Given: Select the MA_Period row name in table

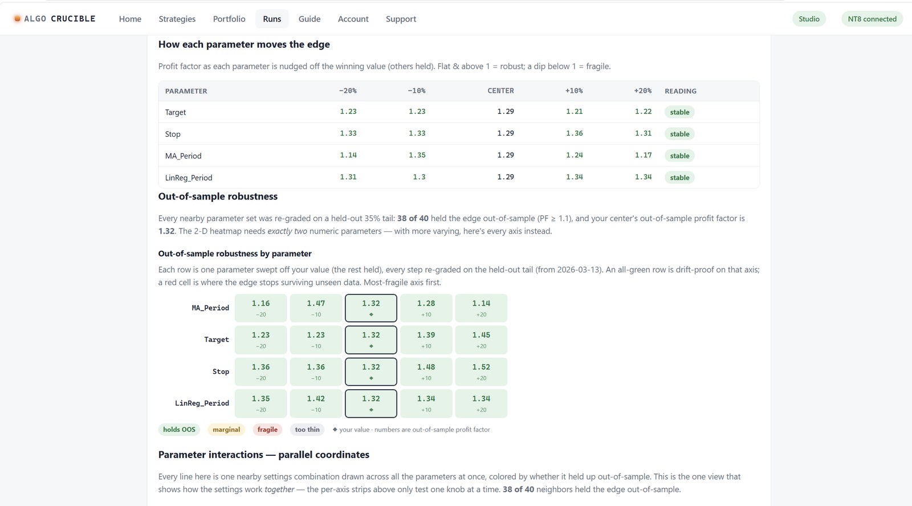Looking at the screenshot, I should point(183,156).
